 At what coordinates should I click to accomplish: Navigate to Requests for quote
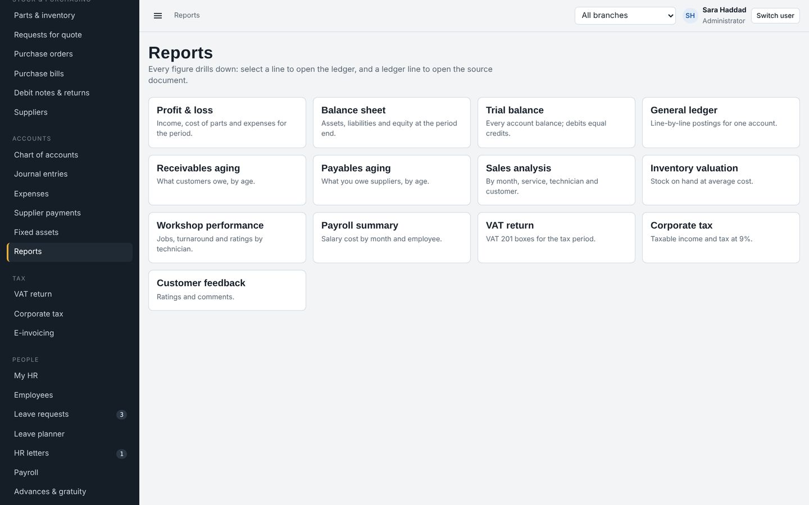click(70, 35)
